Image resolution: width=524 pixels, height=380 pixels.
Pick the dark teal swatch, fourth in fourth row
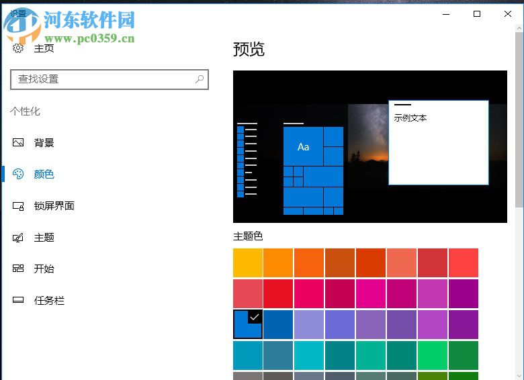(x=340, y=355)
